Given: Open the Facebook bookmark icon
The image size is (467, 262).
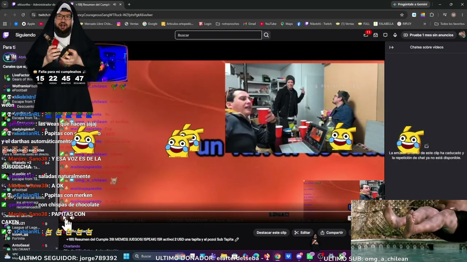Looking at the screenshot, I should (x=299, y=24).
